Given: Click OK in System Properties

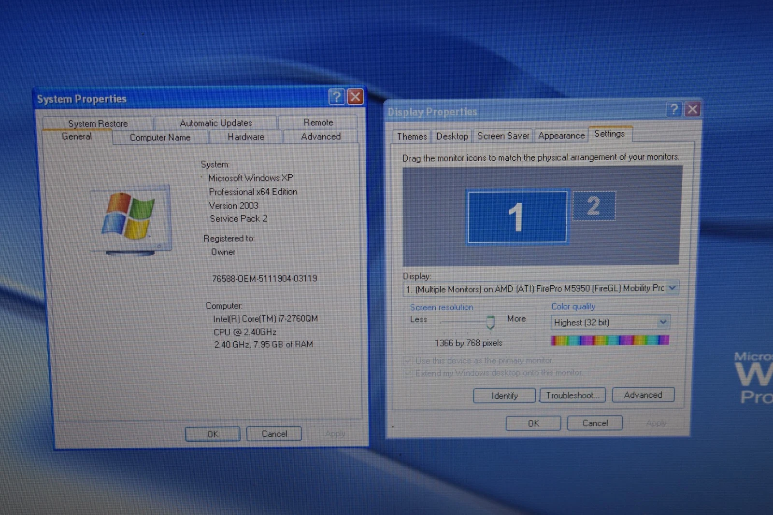Looking at the screenshot, I should click(213, 434).
